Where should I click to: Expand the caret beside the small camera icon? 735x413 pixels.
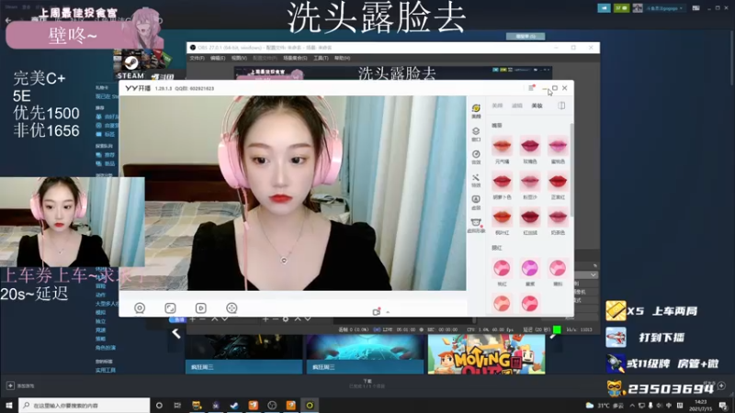(388, 312)
